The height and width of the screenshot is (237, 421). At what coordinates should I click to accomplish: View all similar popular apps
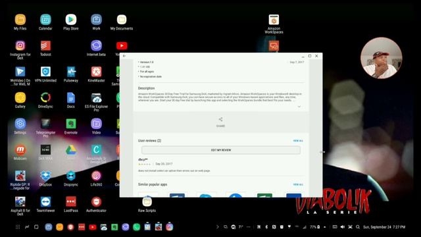point(298,184)
